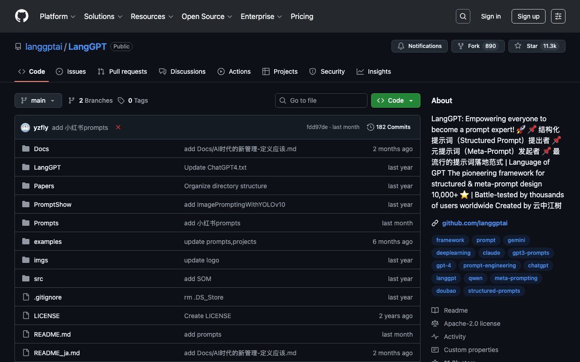Open the search magnifier icon

pos(463,16)
